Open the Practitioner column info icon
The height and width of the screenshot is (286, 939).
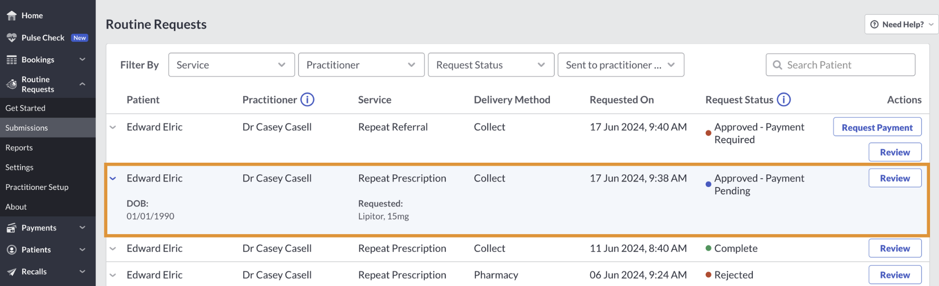(x=307, y=100)
